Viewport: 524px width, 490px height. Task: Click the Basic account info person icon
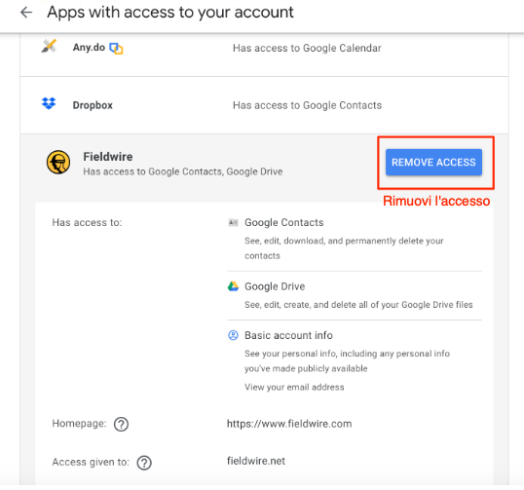click(233, 335)
